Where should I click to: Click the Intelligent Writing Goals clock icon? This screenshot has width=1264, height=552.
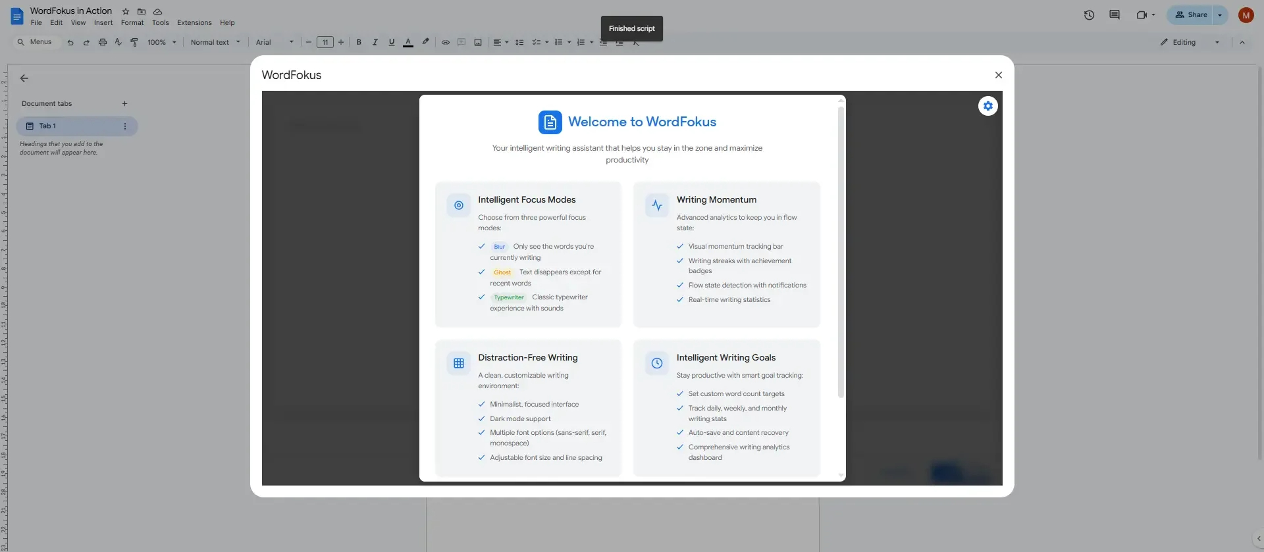(x=656, y=363)
